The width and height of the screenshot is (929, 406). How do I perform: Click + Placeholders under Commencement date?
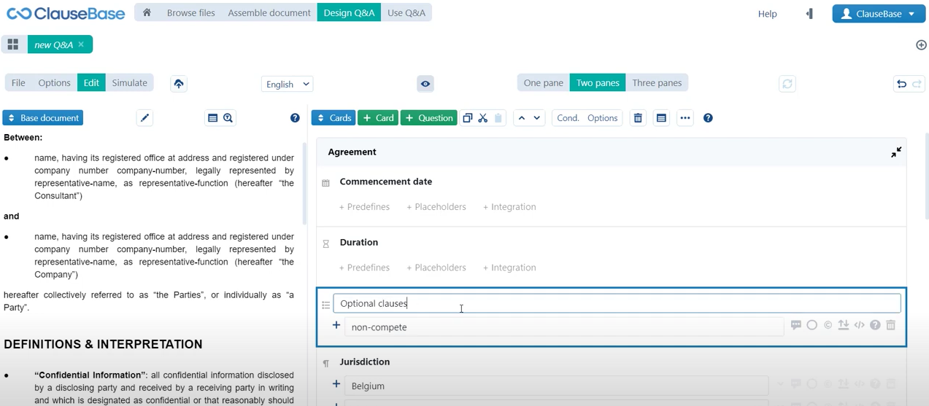tap(436, 207)
